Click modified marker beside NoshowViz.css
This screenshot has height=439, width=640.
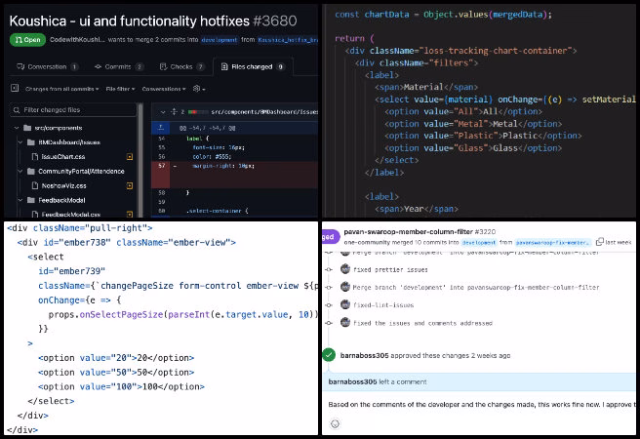[130, 185]
